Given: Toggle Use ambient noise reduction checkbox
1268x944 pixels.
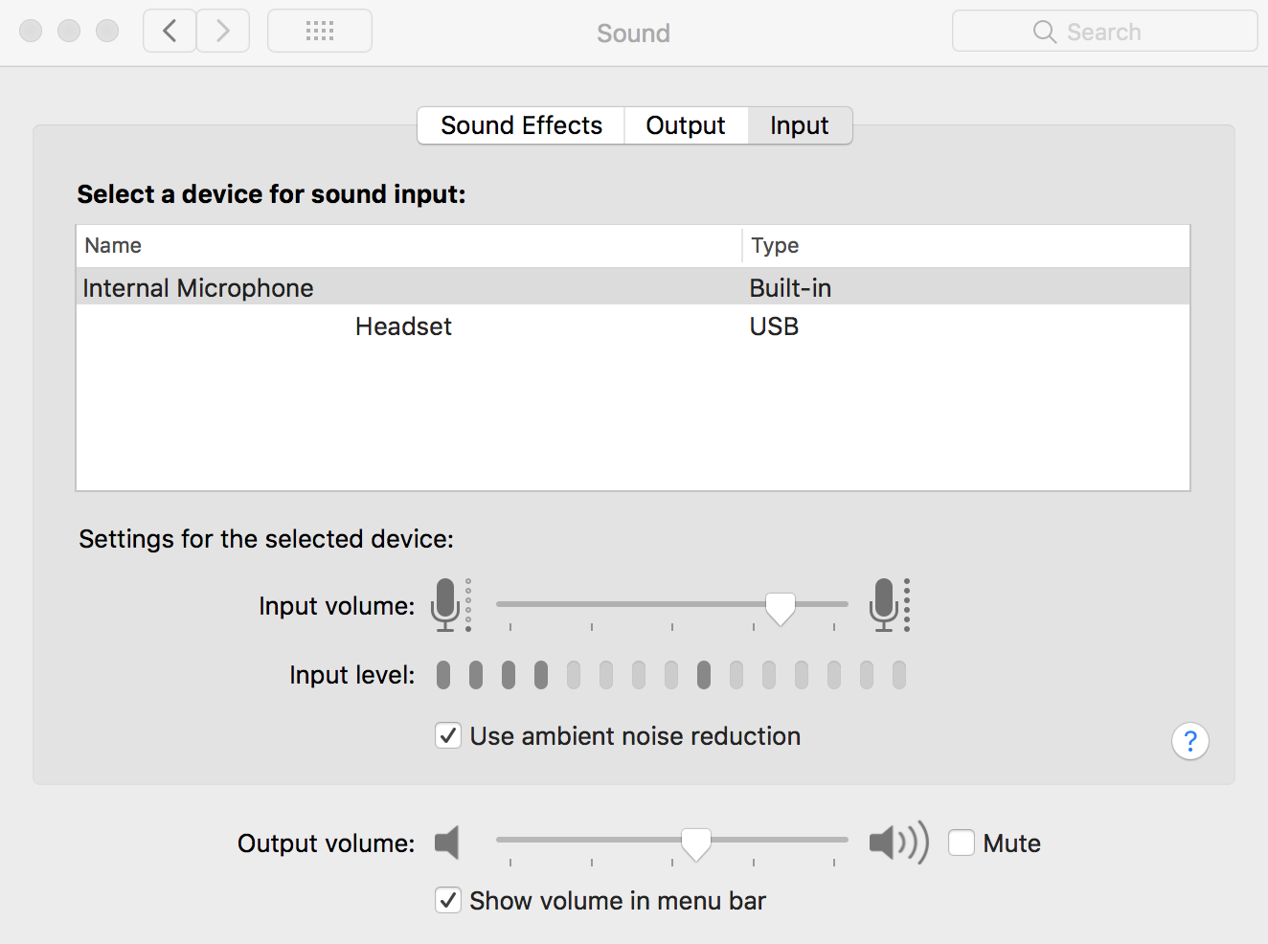Looking at the screenshot, I should tap(448, 735).
